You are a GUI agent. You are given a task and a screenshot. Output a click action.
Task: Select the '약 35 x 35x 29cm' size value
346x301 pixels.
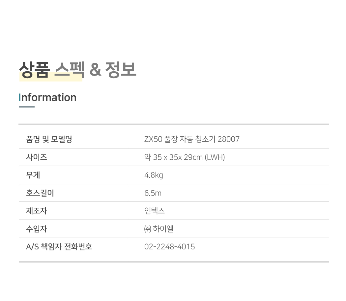(x=173, y=157)
